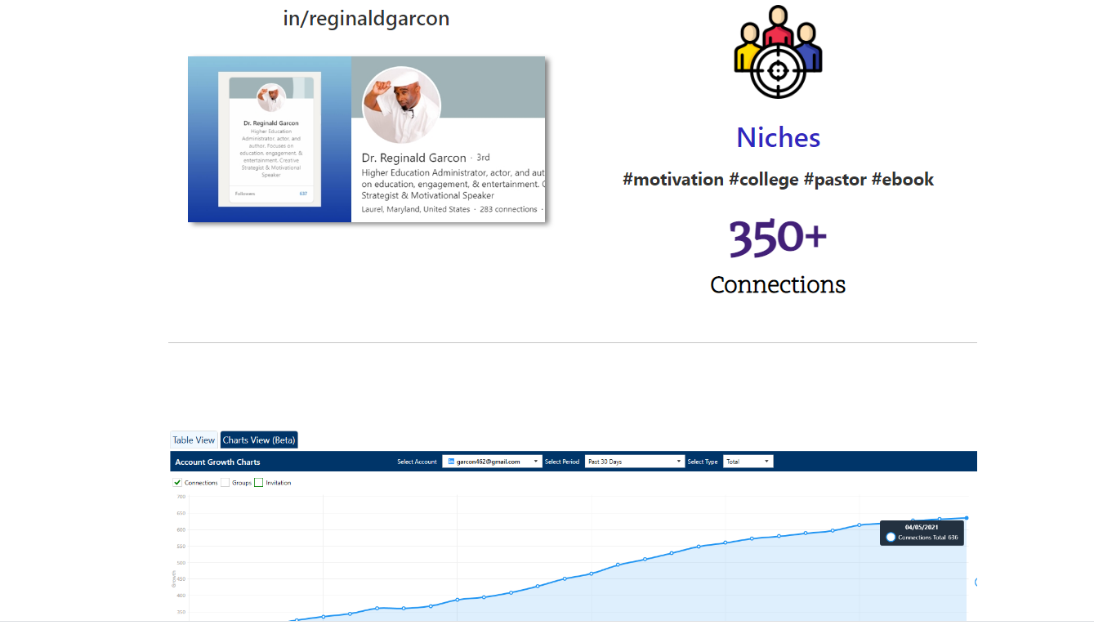Click the Niches target audience icon

(x=778, y=51)
